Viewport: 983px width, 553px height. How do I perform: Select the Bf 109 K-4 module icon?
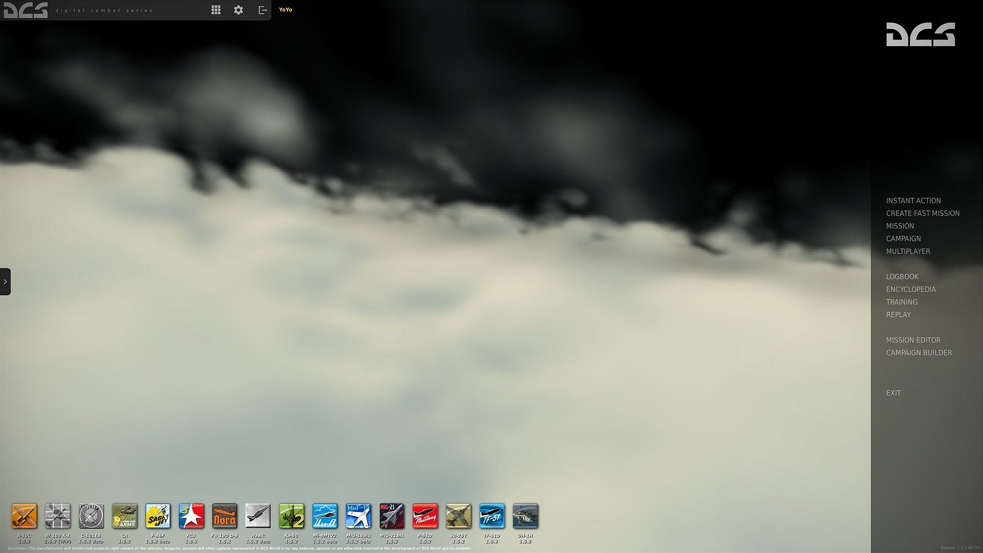click(57, 516)
